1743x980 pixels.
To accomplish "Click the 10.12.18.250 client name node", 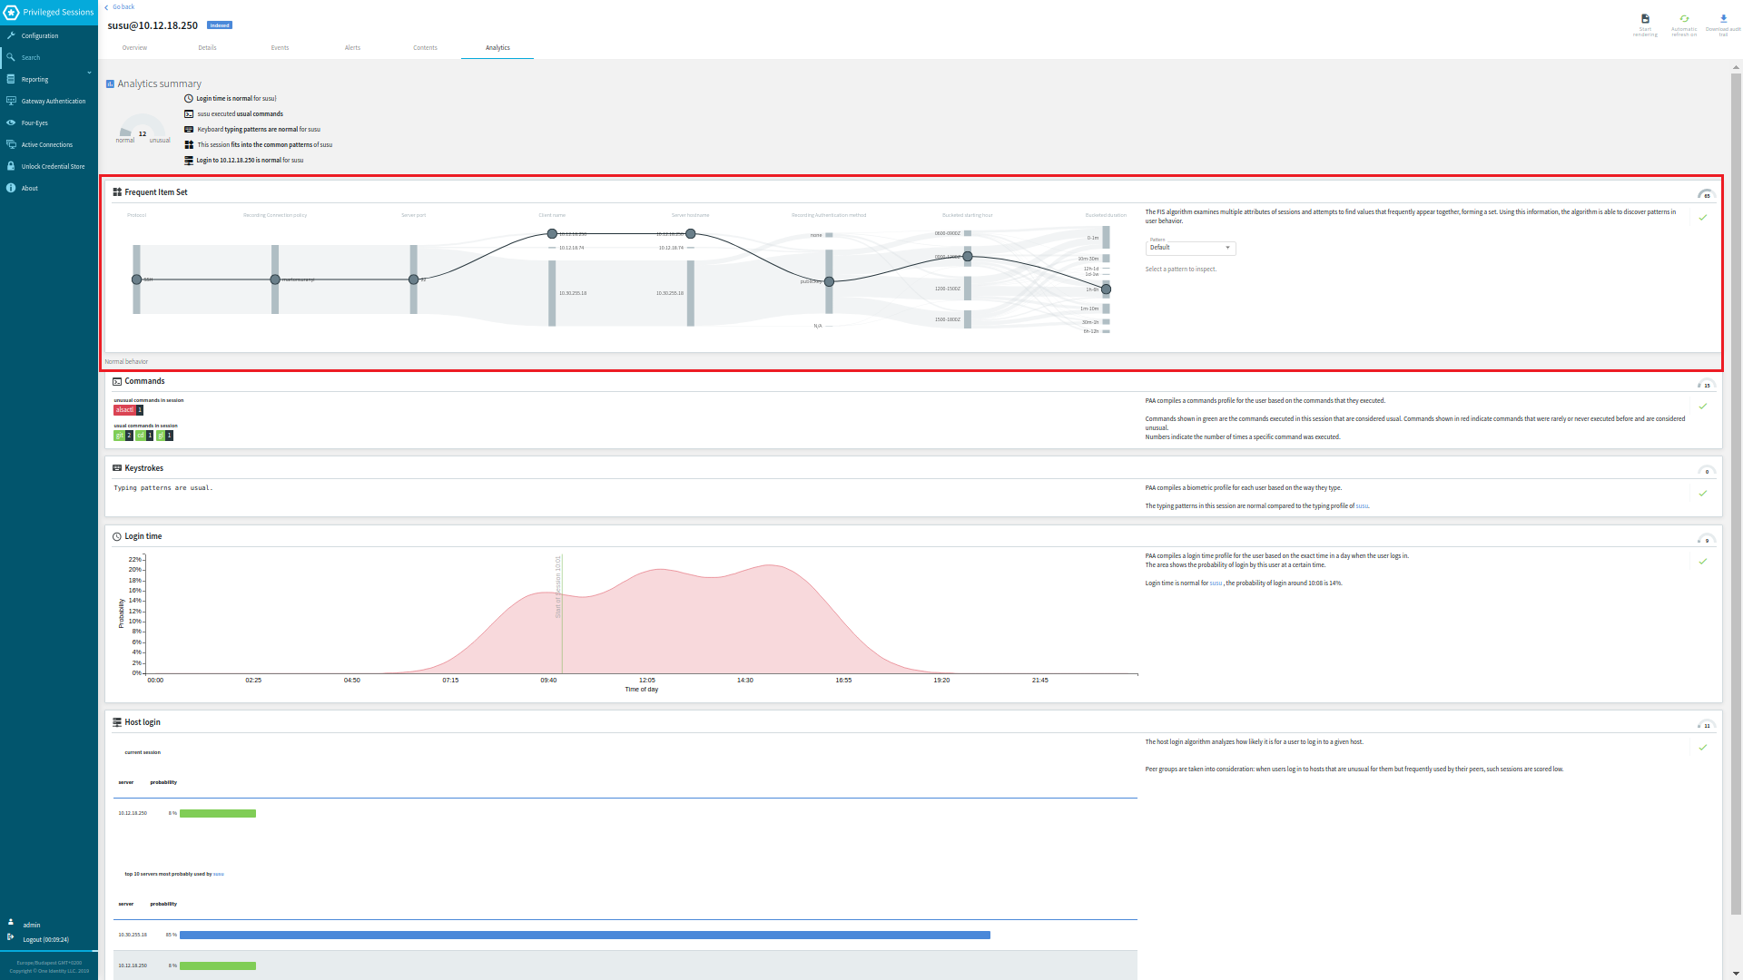I will tap(552, 234).
